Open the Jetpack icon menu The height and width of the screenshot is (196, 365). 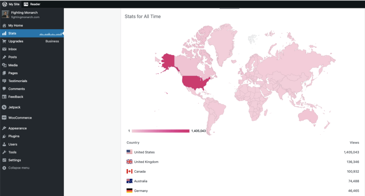(x=4, y=107)
